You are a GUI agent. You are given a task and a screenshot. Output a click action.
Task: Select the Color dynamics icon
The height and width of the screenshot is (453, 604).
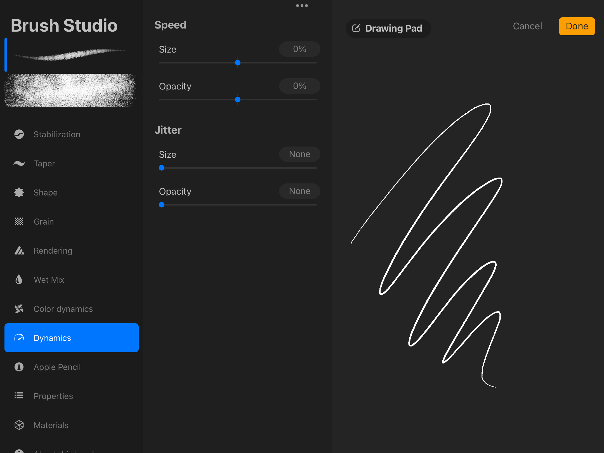19,309
